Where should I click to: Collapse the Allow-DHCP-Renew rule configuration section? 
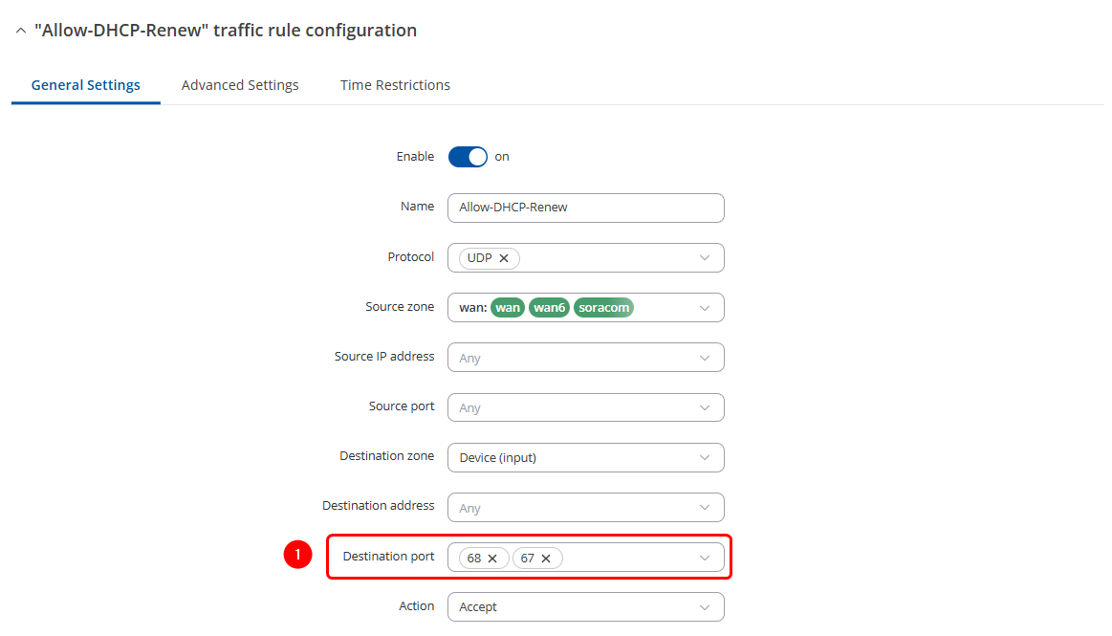20,31
